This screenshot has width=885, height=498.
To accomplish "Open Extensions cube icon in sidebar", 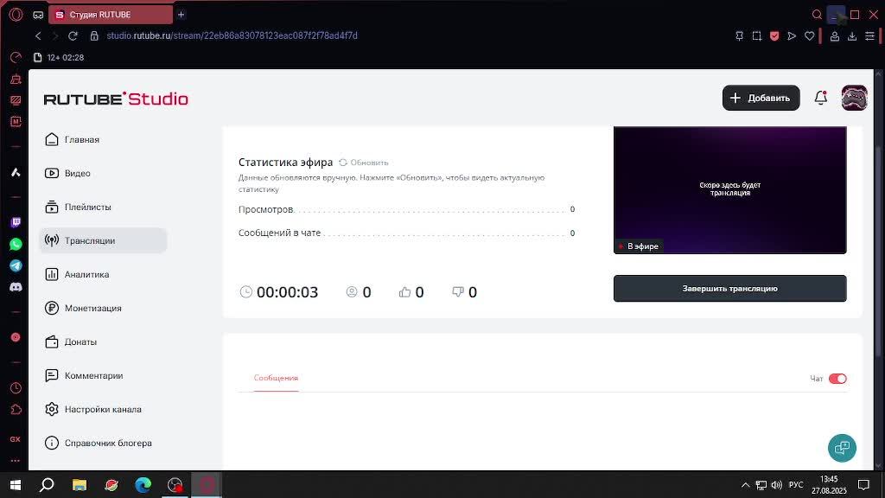I will point(16,409).
